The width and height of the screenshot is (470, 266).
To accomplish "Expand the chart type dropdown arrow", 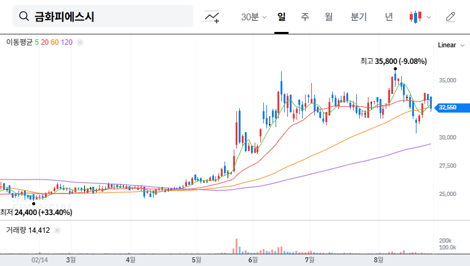I will (429, 17).
